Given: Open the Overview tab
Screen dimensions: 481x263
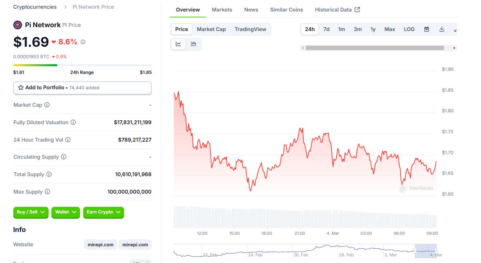Looking at the screenshot, I should coord(188,10).
